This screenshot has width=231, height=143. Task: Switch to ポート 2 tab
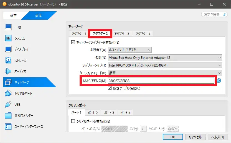pyautogui.click(x=93, y=113)
